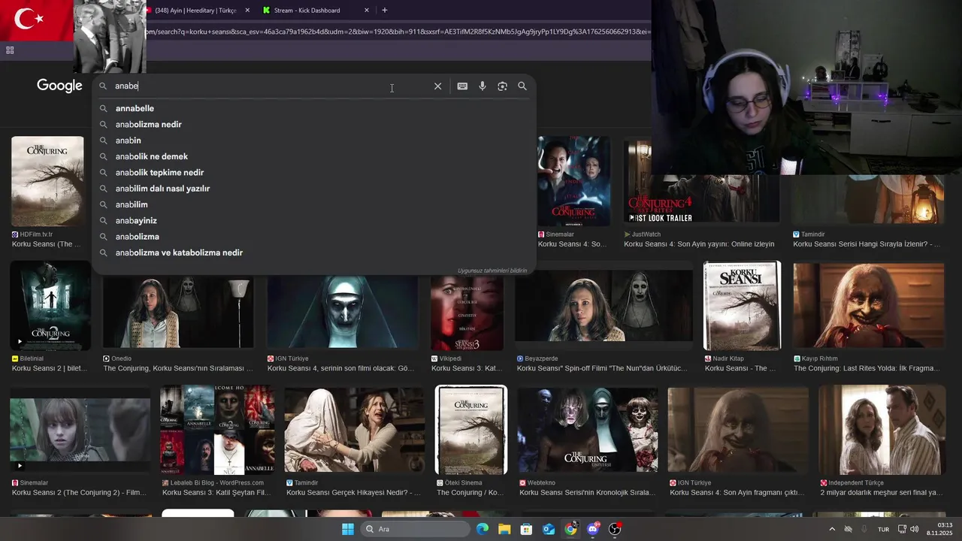962x541 pixels.
Task: Click the taskbar 'Ara' search box
Action: click(415, 529)
